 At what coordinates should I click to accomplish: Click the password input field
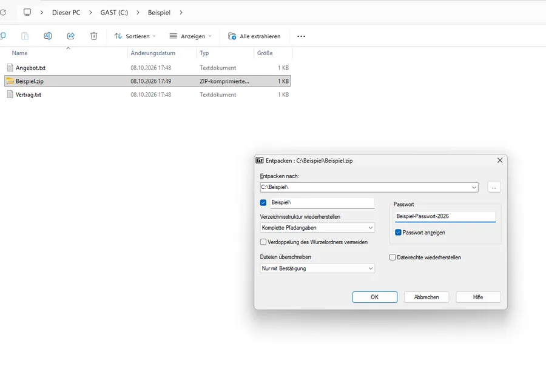pos(445,216)
